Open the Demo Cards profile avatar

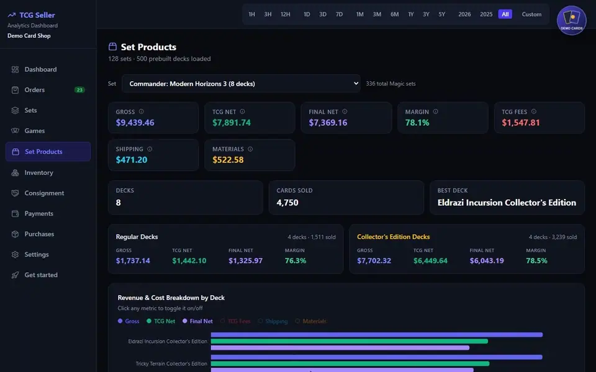click(572, 20)
